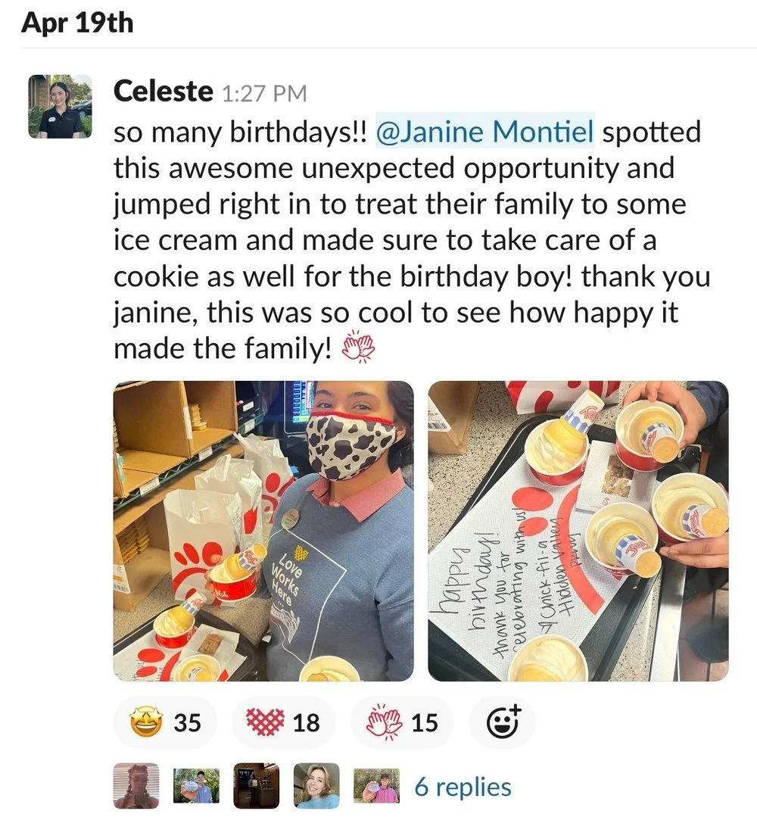Click the star-struck reaction count 35

tap(187, 723)
